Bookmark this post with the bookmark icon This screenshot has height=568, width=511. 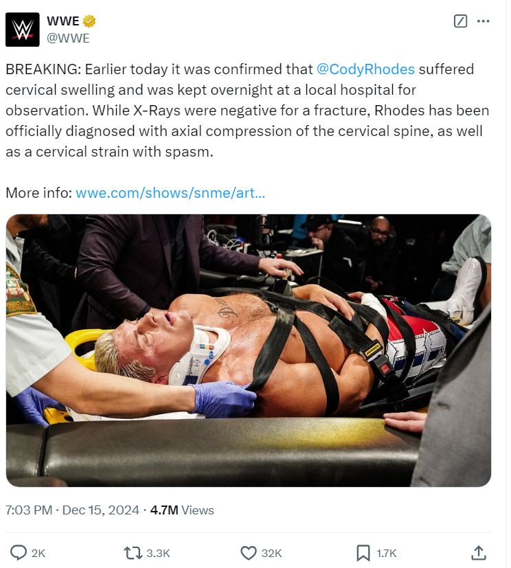tap(363, 553)
